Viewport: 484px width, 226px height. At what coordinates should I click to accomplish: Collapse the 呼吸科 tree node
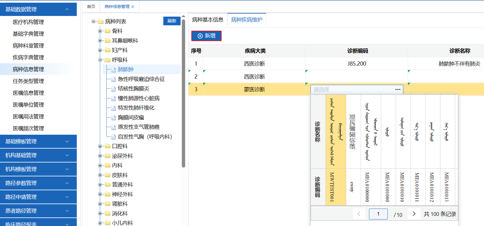(x=100, y=60)
